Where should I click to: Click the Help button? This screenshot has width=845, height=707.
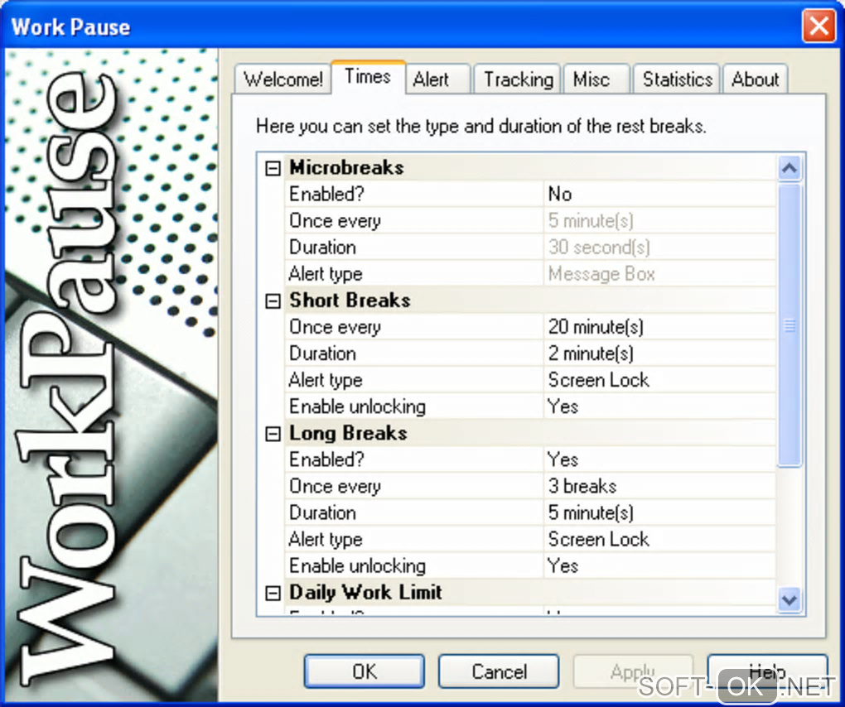pyautogui.click(x=767, y=671)
